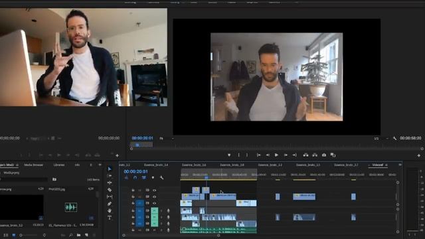Toggle eye on the second video track
The image size is (425, 239).
coord(154,197)
